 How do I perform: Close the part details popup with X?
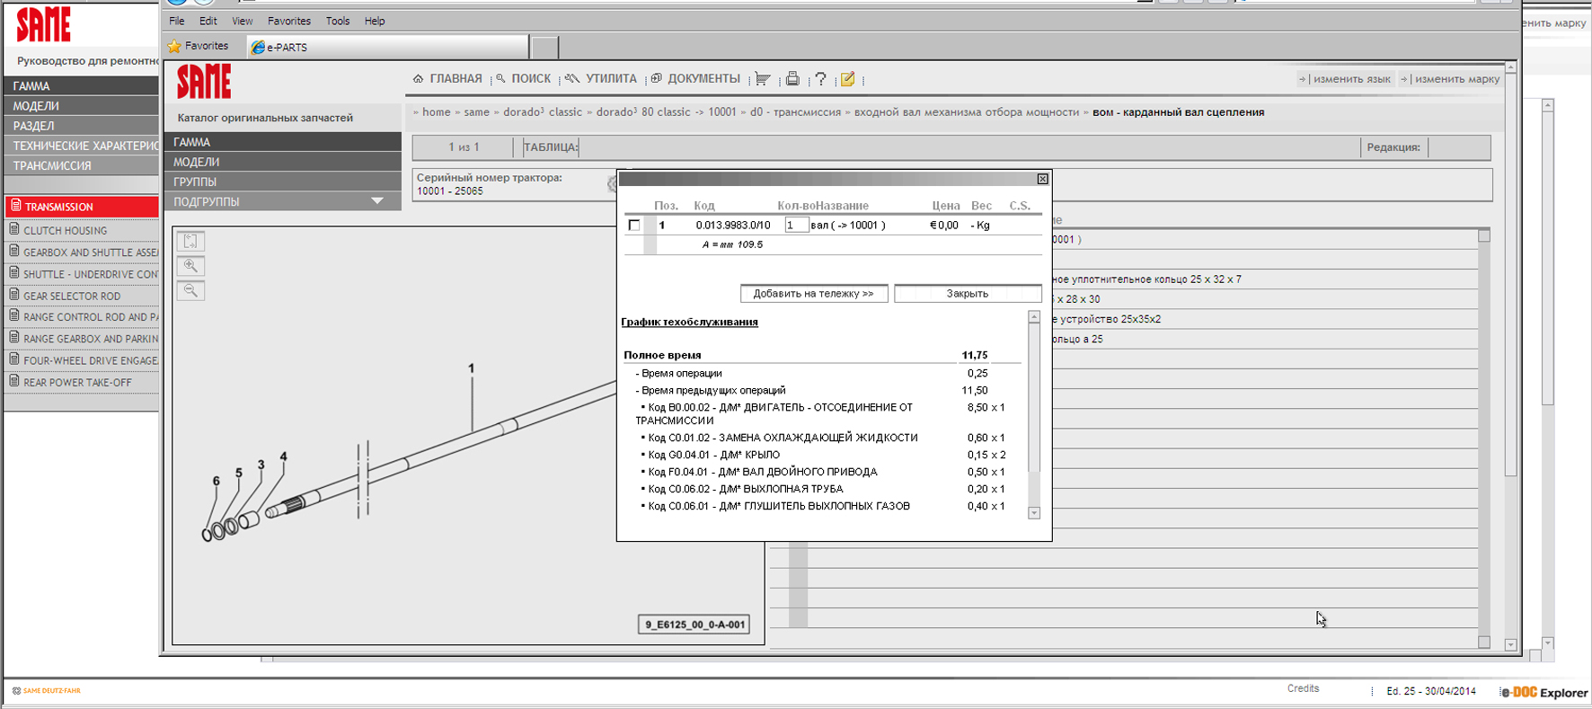[x=1042, y=179]
